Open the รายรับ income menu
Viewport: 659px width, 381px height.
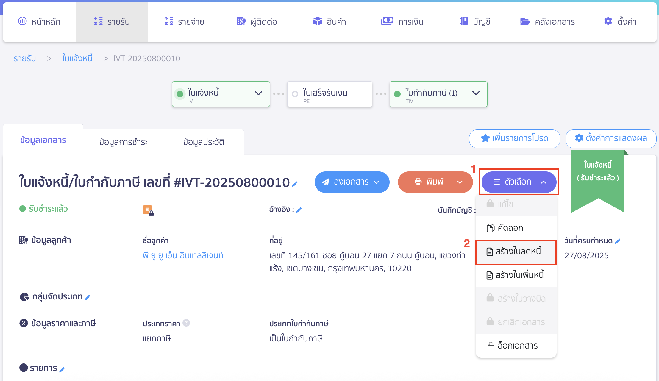click(x=112, y=22)
